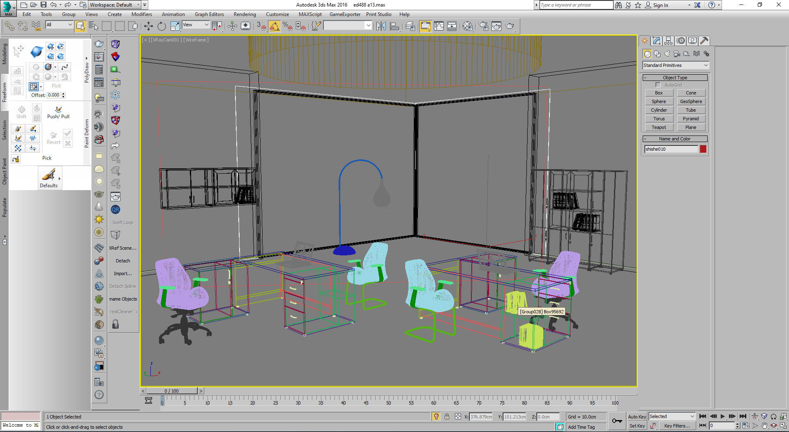Collapse the Object Type rollout
The image size is (789, 432).
click(x=675, y=78)
